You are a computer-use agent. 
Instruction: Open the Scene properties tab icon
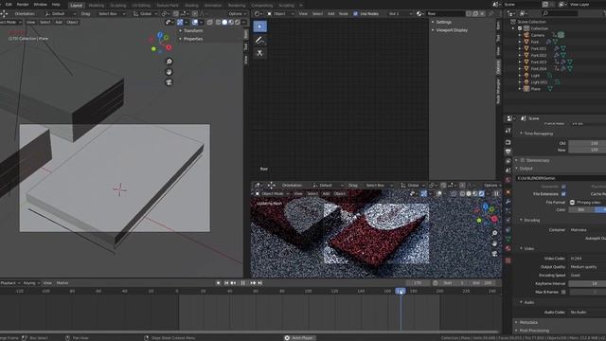[x=508, y=170]
